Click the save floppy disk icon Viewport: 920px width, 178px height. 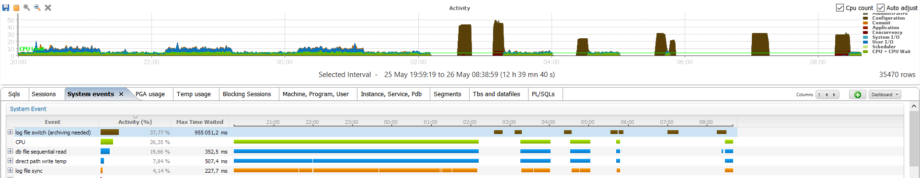6,8
